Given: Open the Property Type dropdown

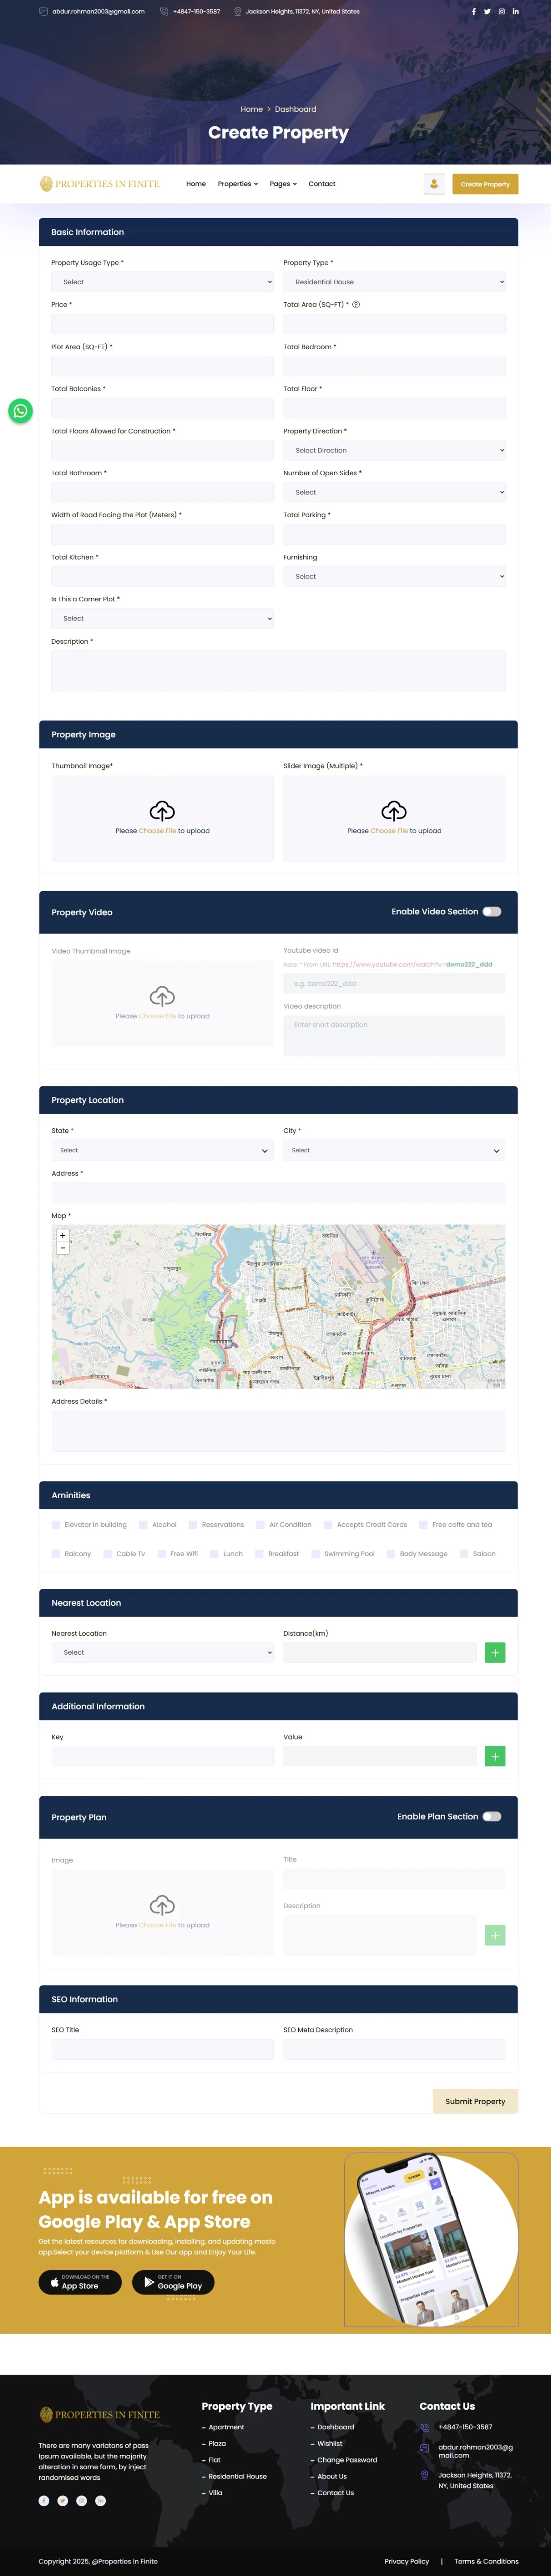Looking at the screenshot, I should [394, 282].
